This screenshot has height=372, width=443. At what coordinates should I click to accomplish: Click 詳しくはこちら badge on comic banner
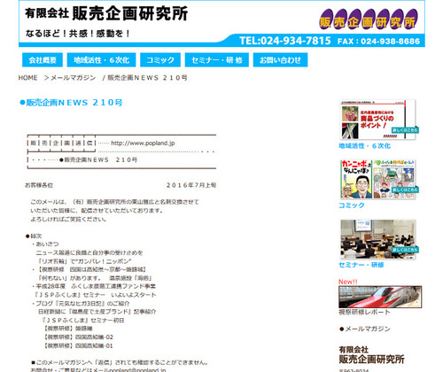click(x=405, y=190)
